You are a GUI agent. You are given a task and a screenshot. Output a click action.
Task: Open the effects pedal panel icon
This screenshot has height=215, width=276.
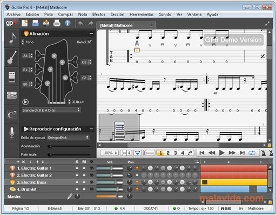pos(12,77)
